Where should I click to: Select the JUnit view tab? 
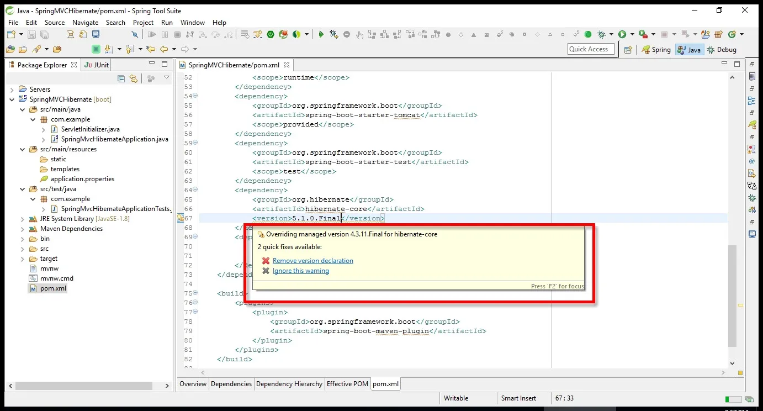point(97,65)
